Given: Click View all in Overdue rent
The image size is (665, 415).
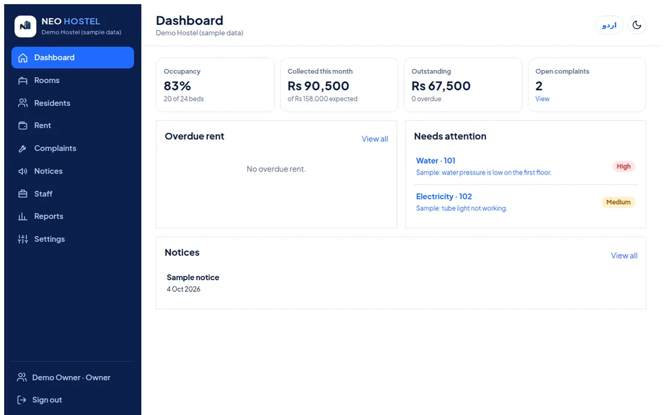Looking at the screenshot, I should pyautogui.click(x=374, y=139).
